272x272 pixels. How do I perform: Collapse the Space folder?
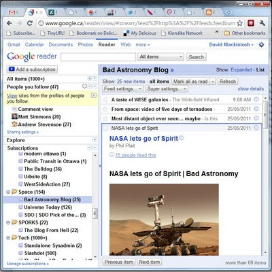[8, 192]
